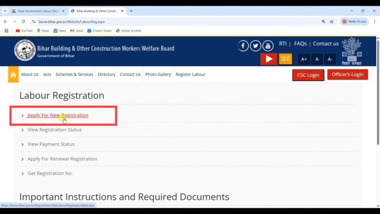Open the YouTube social icon in header

[x=268, y=46]
